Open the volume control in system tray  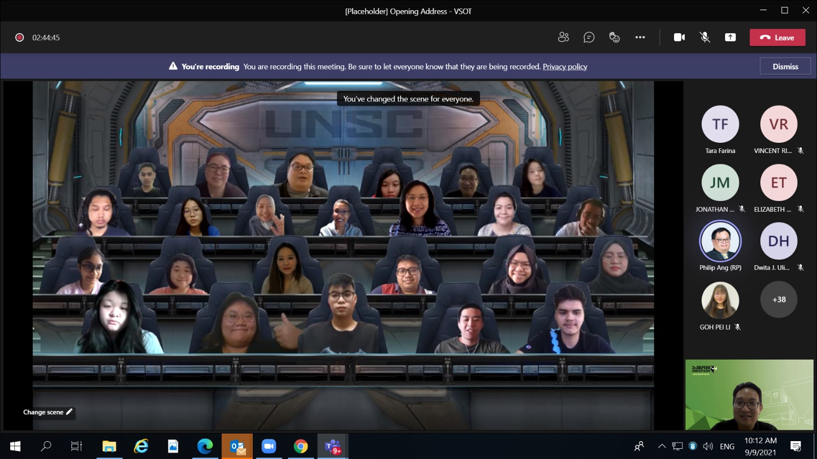[708, 446]
